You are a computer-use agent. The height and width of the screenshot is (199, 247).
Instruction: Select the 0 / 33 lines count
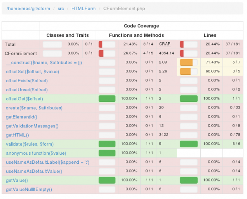coord(235,107)
